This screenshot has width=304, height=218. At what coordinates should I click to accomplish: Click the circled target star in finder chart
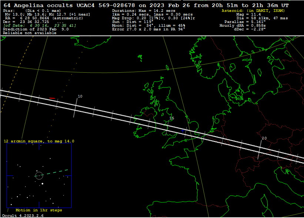[x=39, y=176]
